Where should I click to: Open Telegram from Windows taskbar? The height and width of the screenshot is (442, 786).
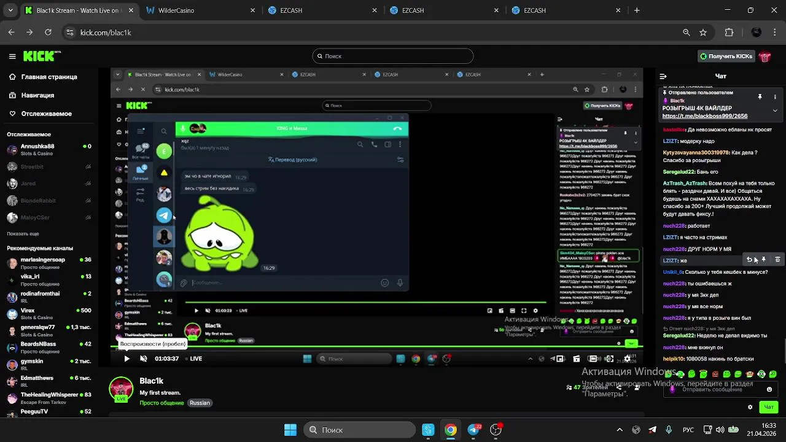pyautogui.click(x=473, y=430)
